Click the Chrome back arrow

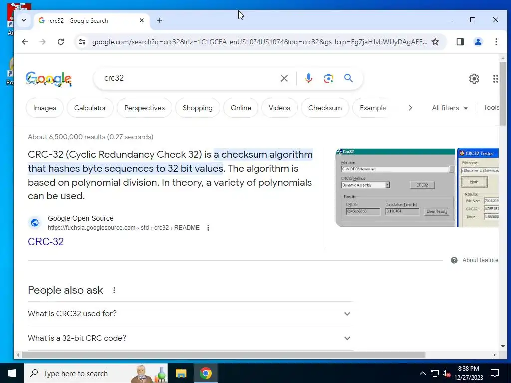25,42
